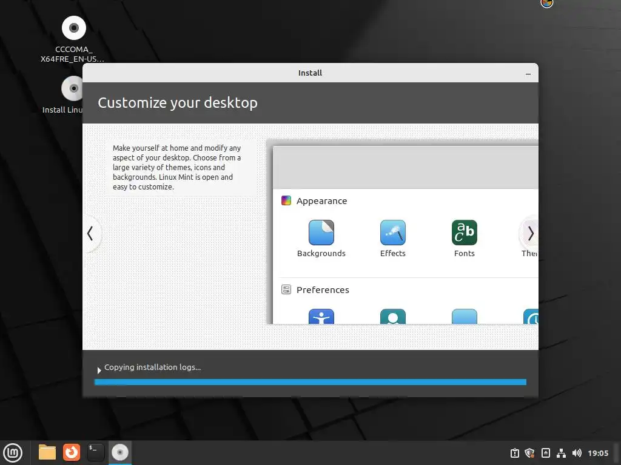
Task: Click the Install task in panel
Action: pos(119,452)
